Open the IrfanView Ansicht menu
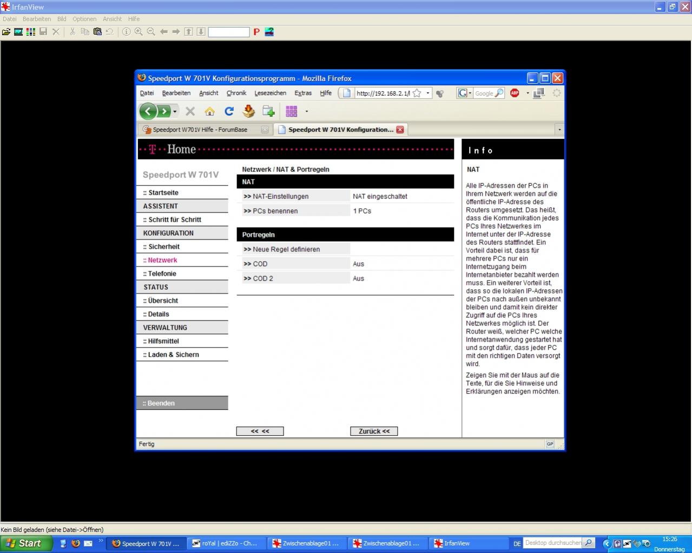The width and height of the screenshot is (692, 553). [x=113, y=19]
